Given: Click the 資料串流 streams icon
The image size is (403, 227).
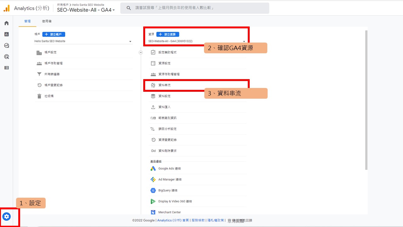Looking at the screenshot, I should click(153, 85).
